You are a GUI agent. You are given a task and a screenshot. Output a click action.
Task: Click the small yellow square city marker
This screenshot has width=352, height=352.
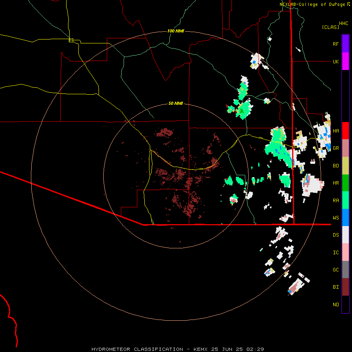pos(71,40)
